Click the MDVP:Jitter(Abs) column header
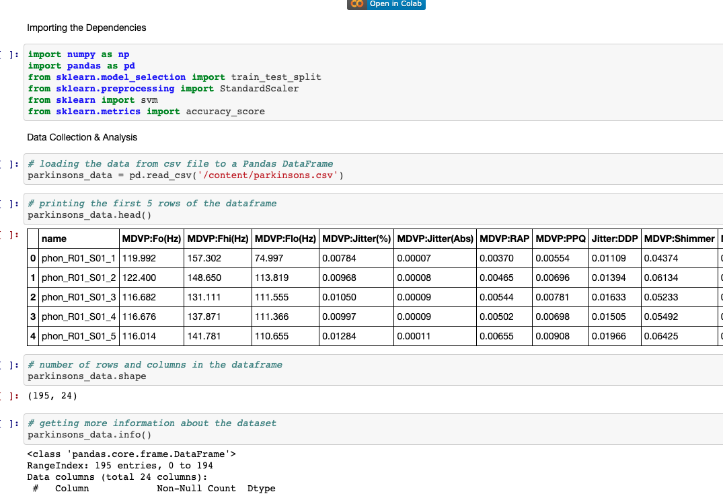 pos(435,239)
